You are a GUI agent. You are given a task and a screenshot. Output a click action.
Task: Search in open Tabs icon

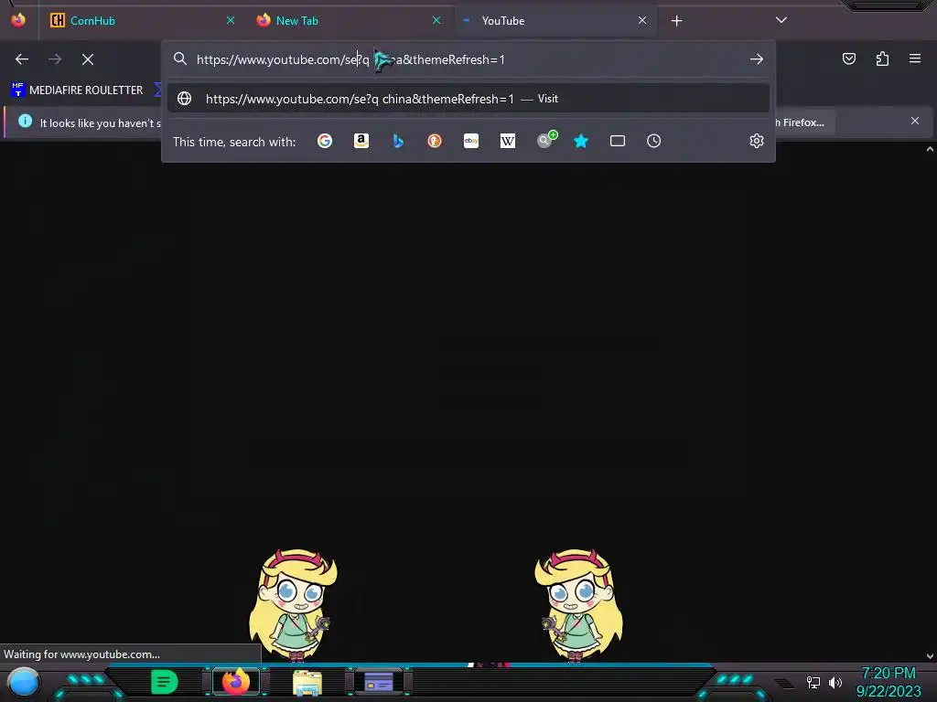(x=618, y=141)
